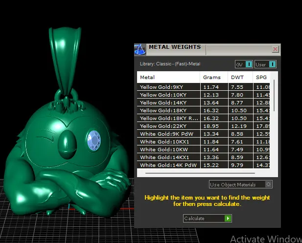
Task: Close the Metal Weights dialog
Action: [275, 49]
